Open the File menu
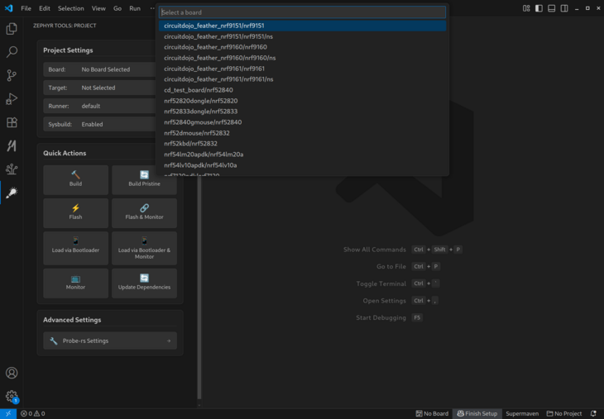The width and height of the screenshot is (604, 419). point(26,8)
